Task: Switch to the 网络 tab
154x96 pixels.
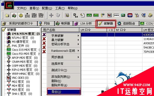Action: coord(46,23)
